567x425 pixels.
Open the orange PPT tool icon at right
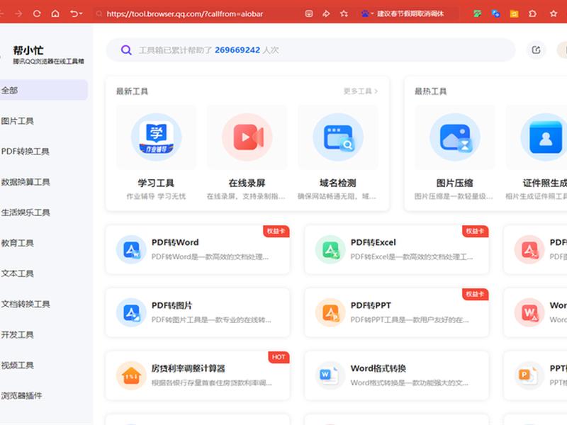529,375
